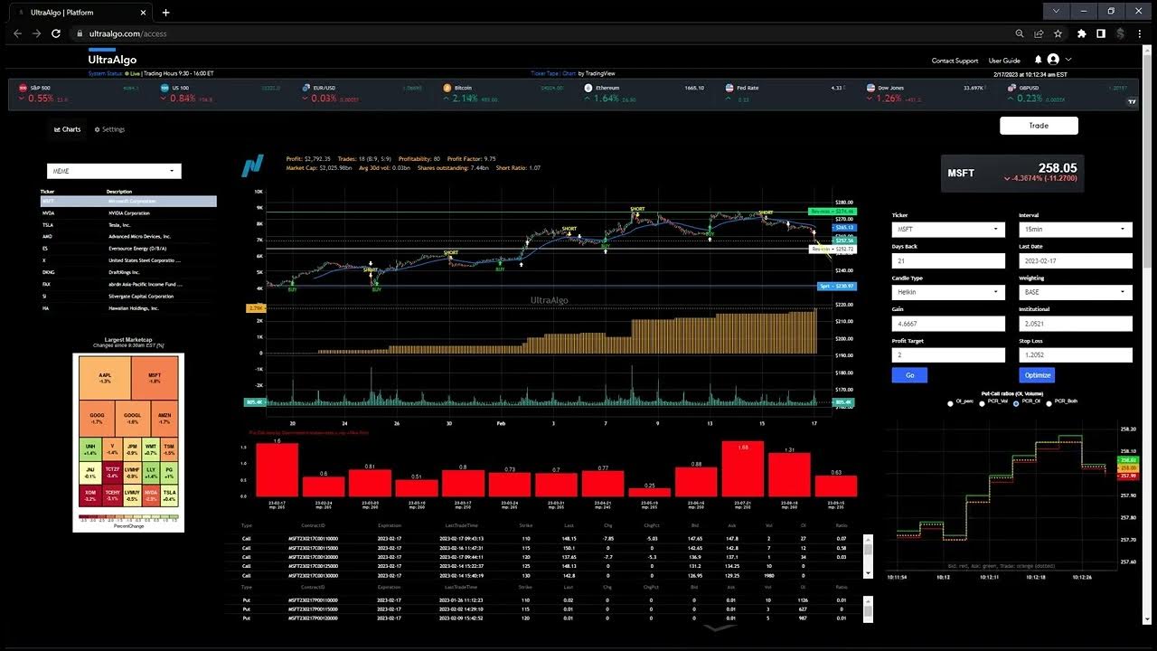Switch to the Settings tab

[x=109, y=129]
